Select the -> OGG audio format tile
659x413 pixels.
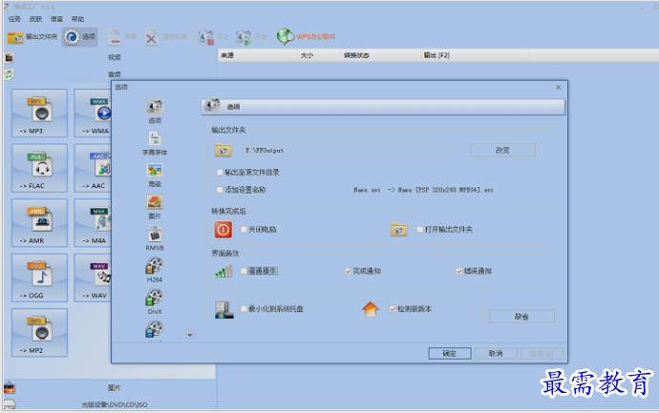pos(39,278)
